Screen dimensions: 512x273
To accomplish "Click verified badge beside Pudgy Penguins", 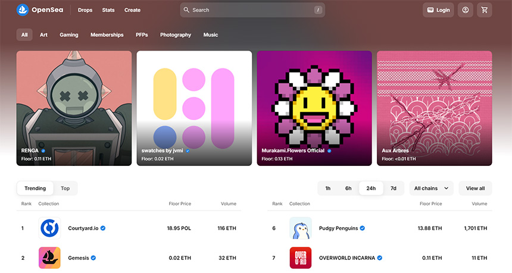I will 363,228.
